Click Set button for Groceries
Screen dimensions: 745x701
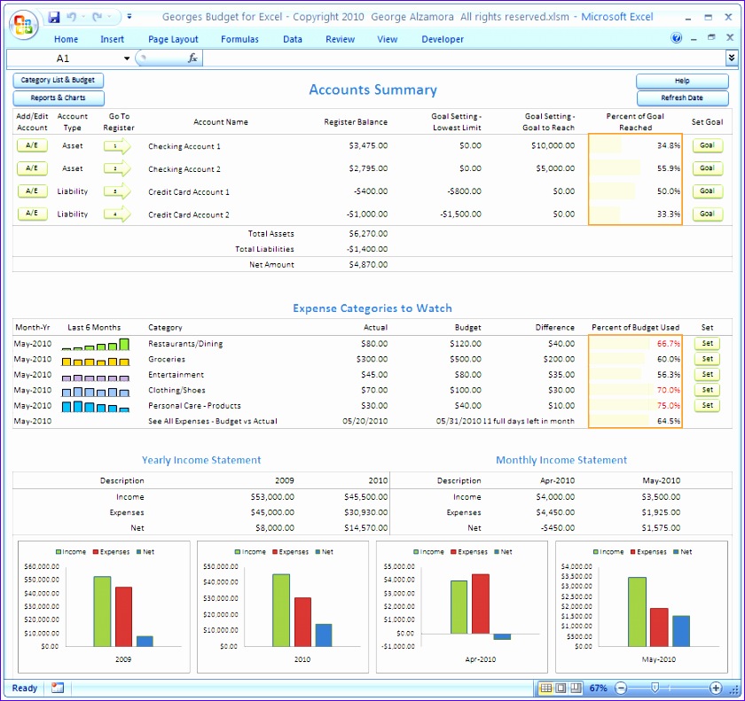coord(707,359)
